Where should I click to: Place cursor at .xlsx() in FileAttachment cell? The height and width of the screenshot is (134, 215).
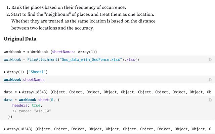pyautogui.click(x=132, y=60)
